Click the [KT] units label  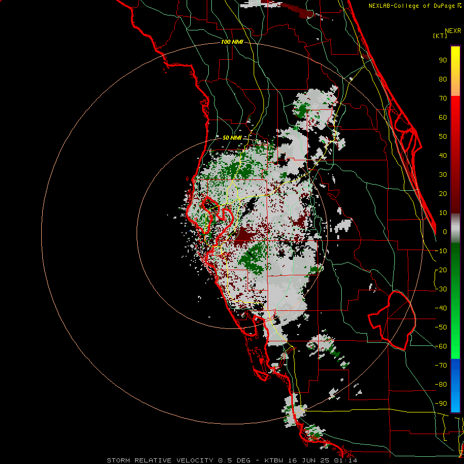point(440,36)
